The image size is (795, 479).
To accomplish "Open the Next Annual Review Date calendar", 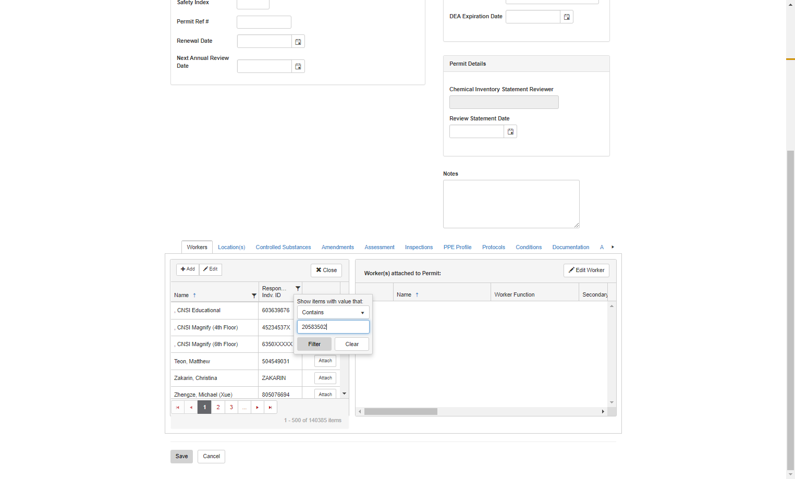I will coord(298,67).
